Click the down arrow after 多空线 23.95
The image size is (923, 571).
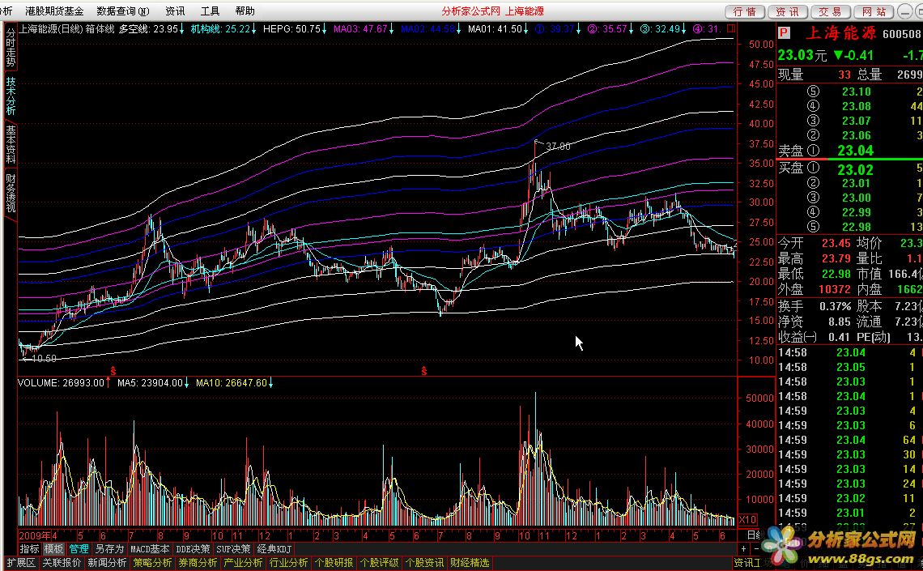[182, 29]
